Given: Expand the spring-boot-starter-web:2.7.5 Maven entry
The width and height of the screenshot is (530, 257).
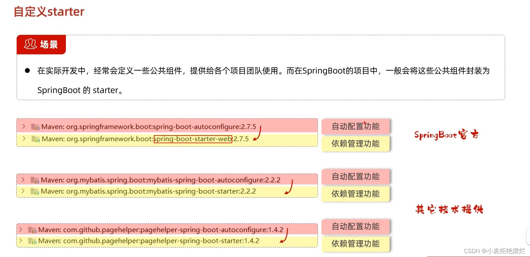Looking at the screenshot, I should 24,139.
